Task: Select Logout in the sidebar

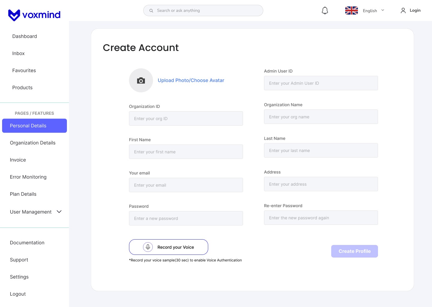Action: click(18, 294)
